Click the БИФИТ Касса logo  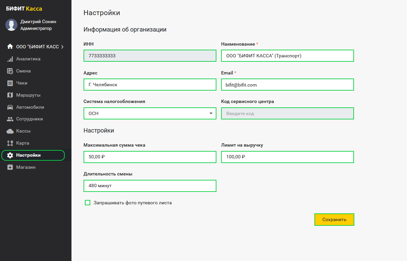pos(24,9)
